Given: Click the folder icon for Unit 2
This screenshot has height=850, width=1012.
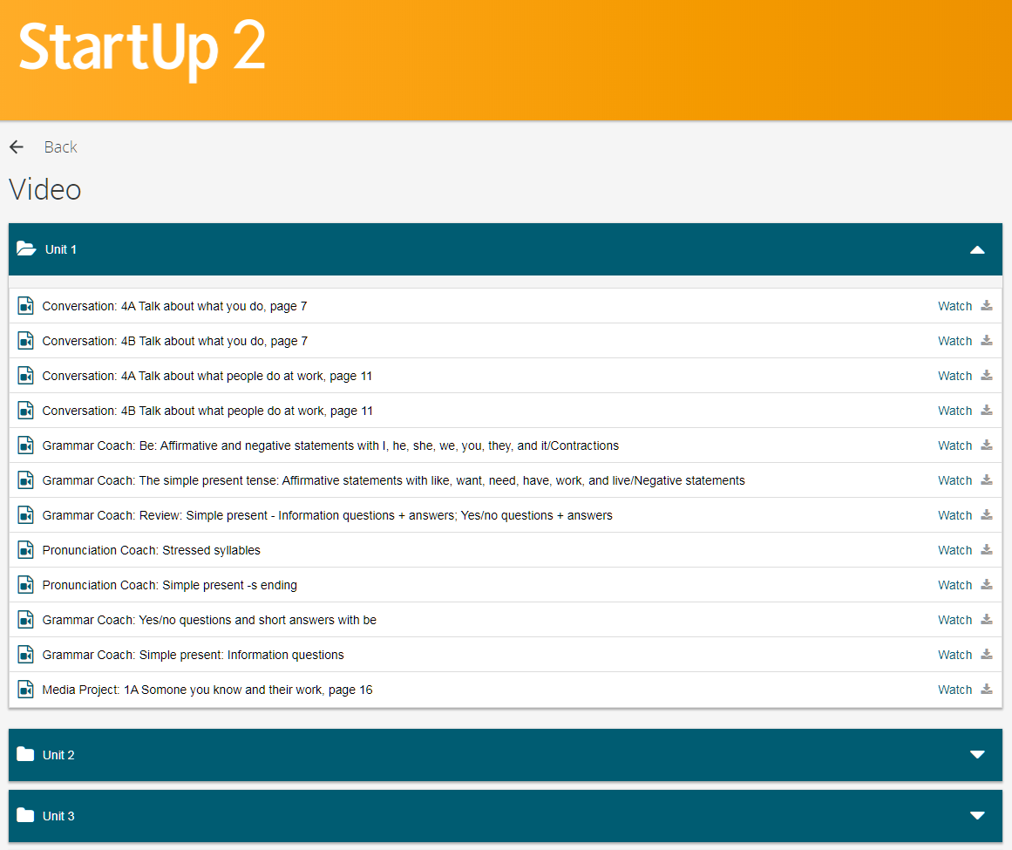Looking at the screenshot, I should pos(25,754).
